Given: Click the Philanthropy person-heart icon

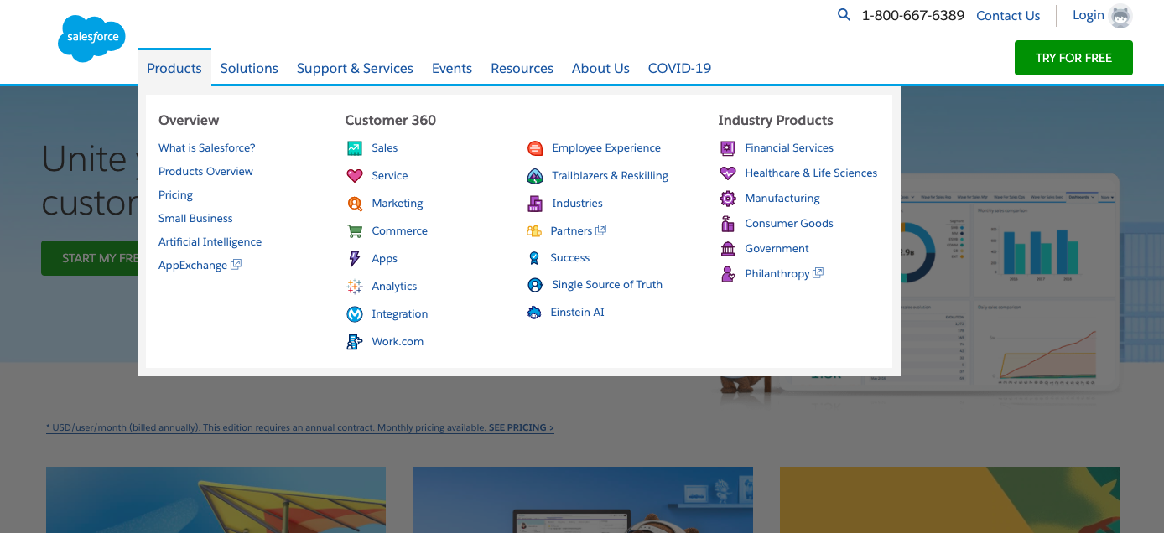Looking at the screenshot, I should point(728,274).
